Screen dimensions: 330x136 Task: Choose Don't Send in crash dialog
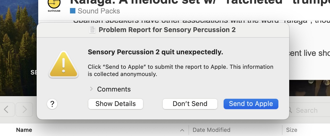click(190, 104)
